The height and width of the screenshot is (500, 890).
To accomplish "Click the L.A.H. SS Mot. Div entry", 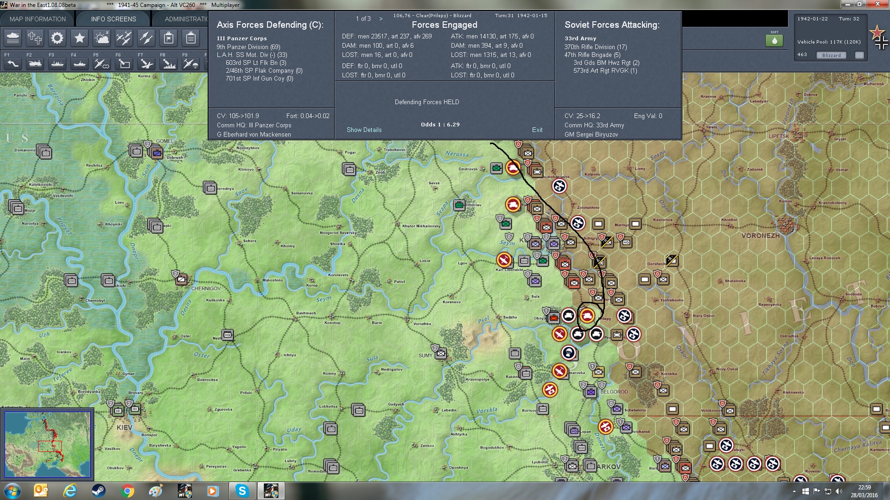I will [252, 55].
